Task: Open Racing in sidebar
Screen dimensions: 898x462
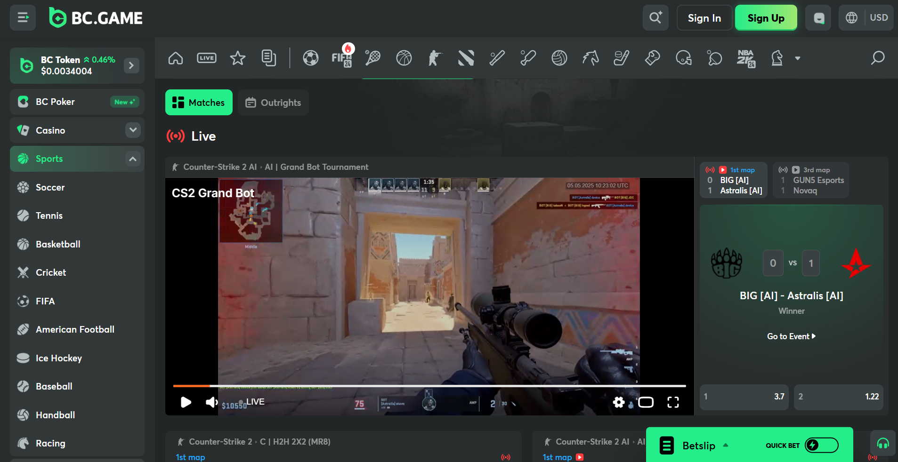Action: (x=77, y=443)
